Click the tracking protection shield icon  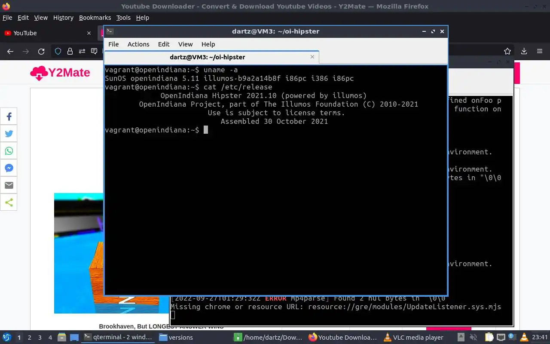(58, 51)
